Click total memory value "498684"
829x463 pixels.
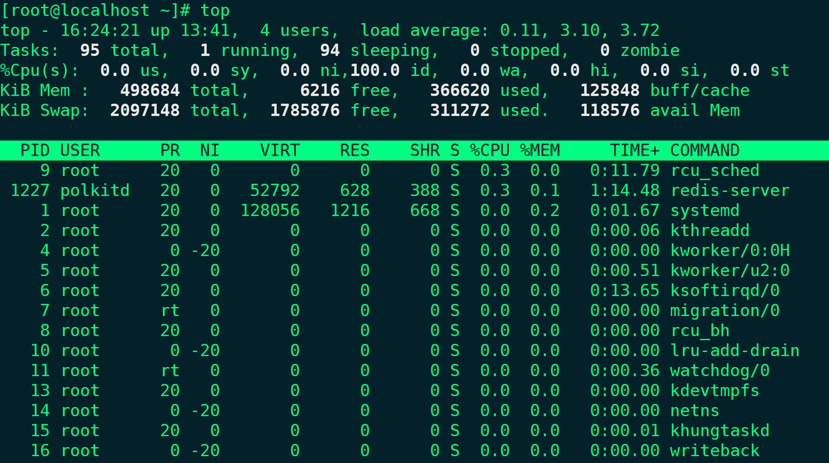click(x=150, y=90)
